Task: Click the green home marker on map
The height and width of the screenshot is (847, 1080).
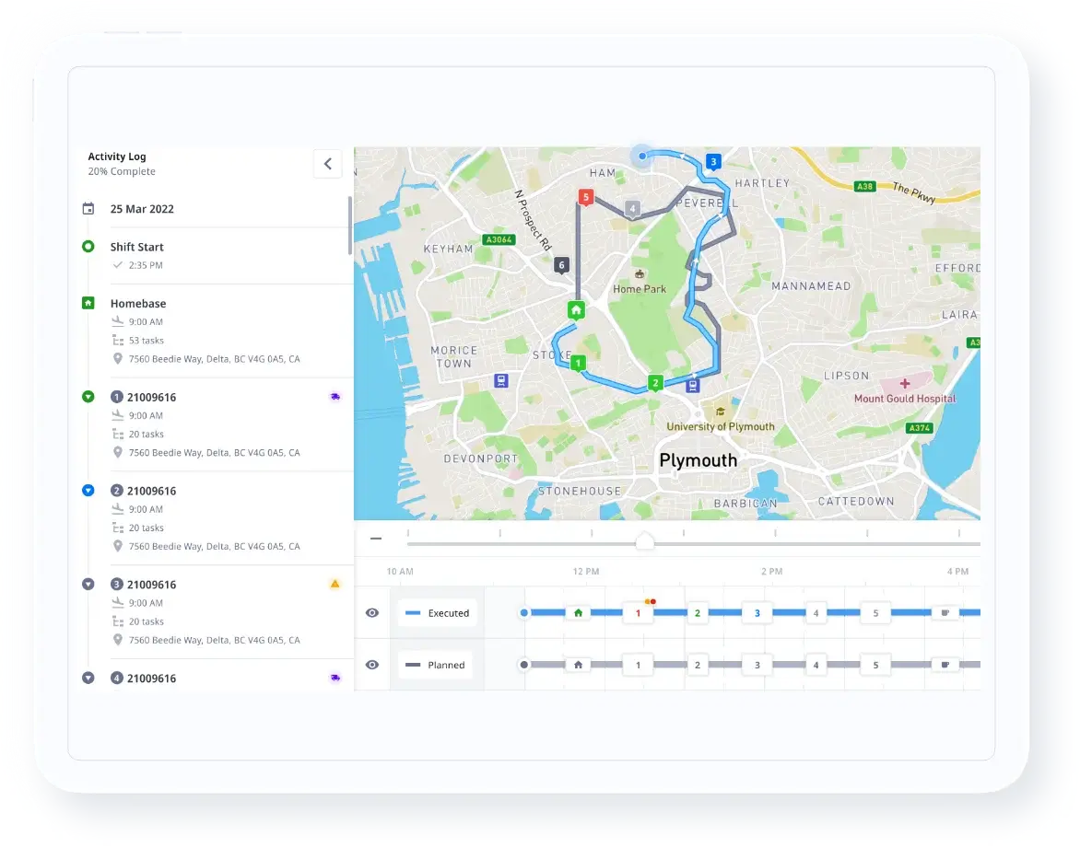Action: pos(576,310)
